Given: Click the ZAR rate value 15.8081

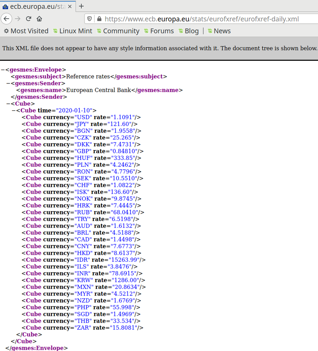Looking at the screenshot, I should click(x=124, y=328).
